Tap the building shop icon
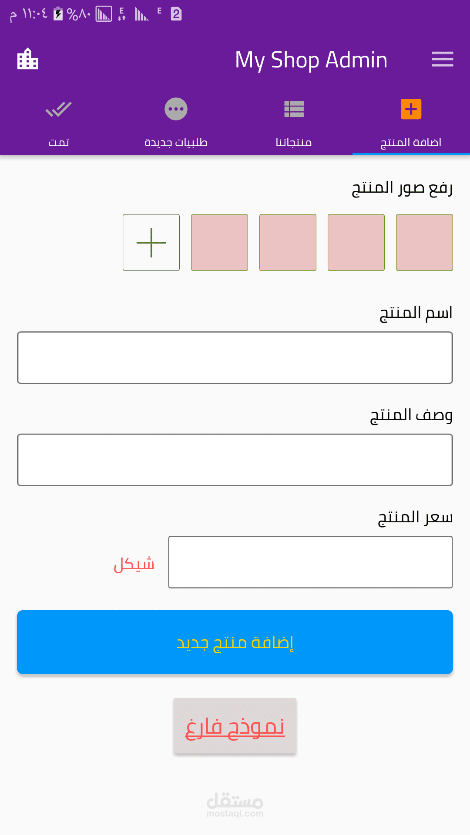This screenshot has height=835, width=470. pos(27,59)
